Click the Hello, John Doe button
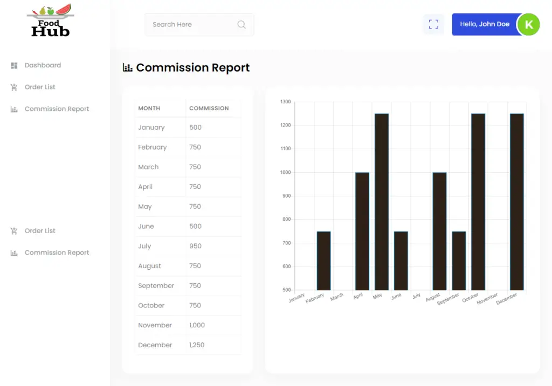This screenshot has height=386, width=552. 484,24
